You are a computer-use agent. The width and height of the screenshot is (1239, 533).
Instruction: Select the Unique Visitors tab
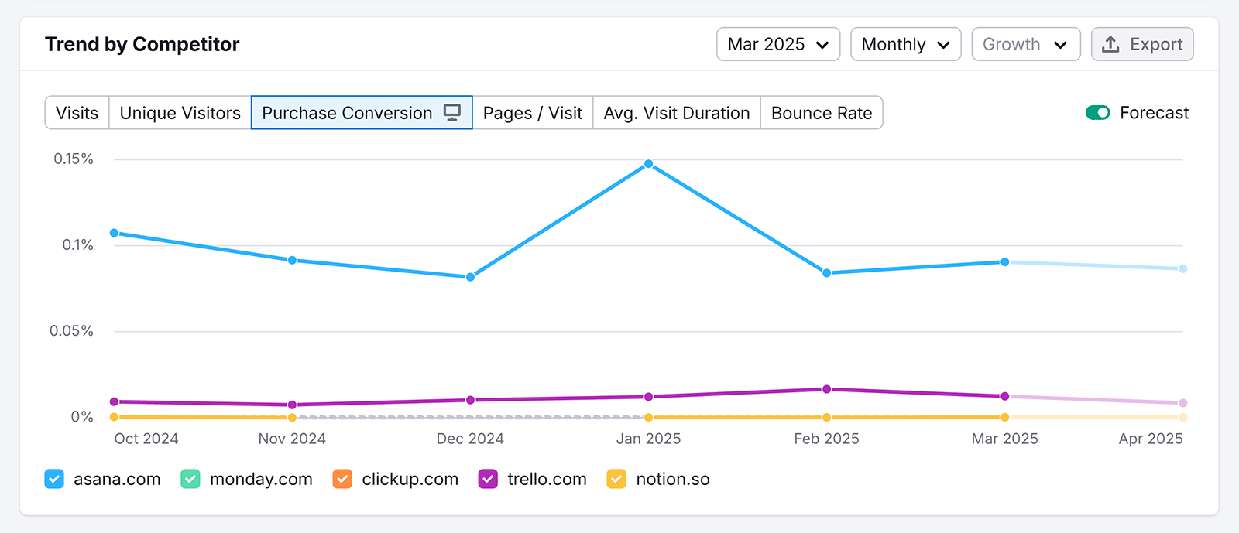point(180,113)
